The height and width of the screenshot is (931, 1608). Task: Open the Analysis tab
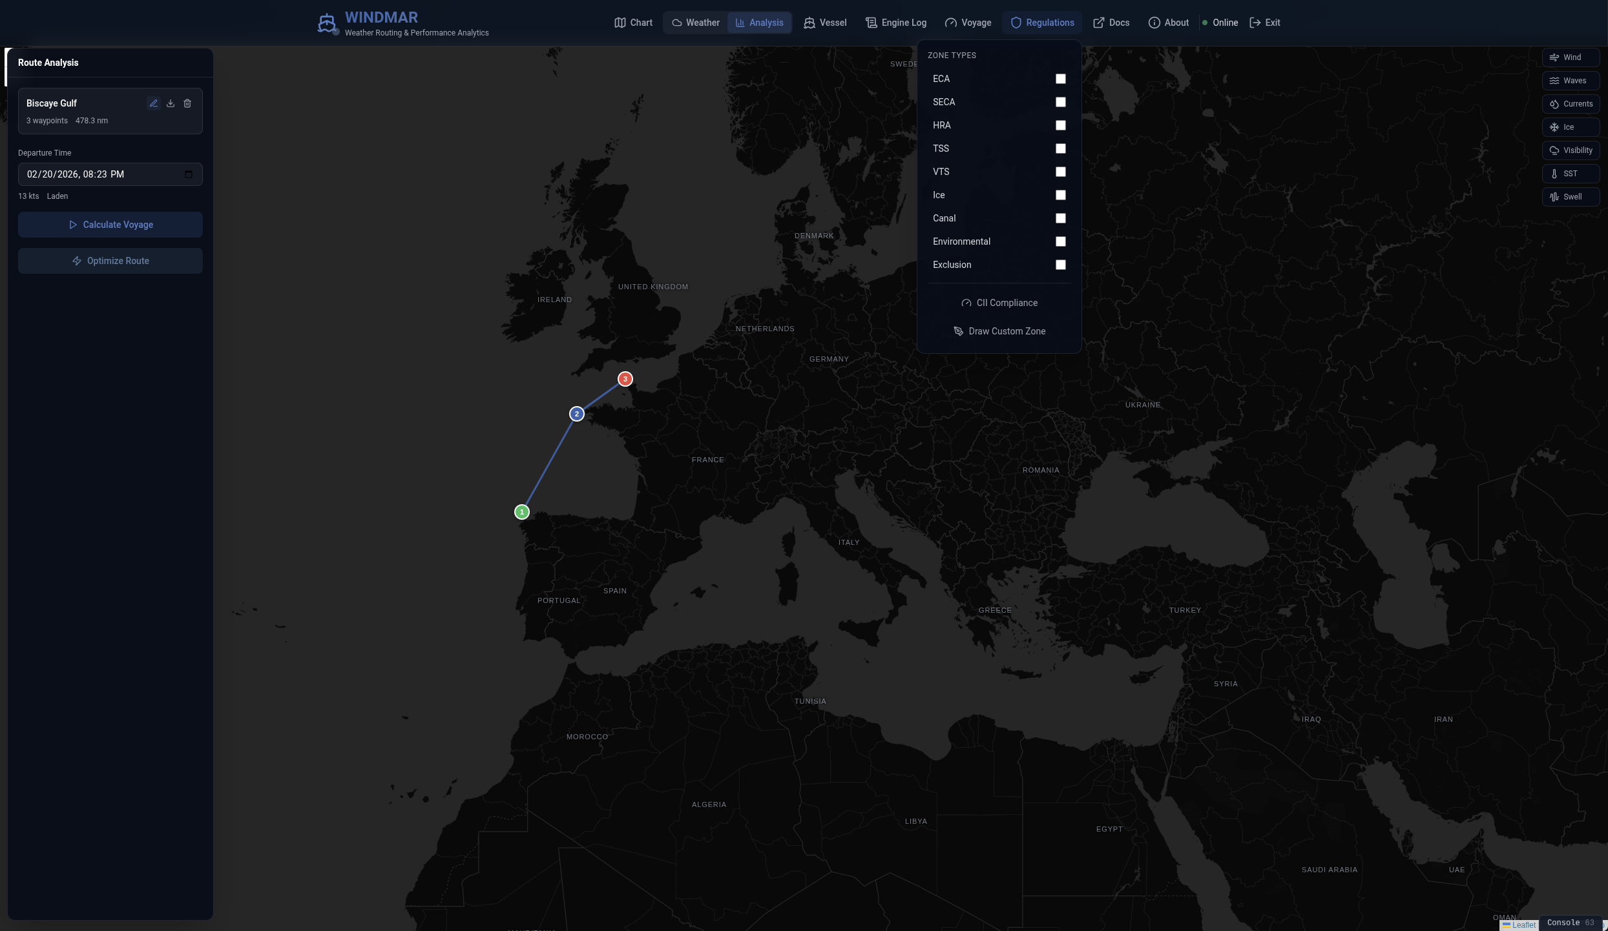759,23
